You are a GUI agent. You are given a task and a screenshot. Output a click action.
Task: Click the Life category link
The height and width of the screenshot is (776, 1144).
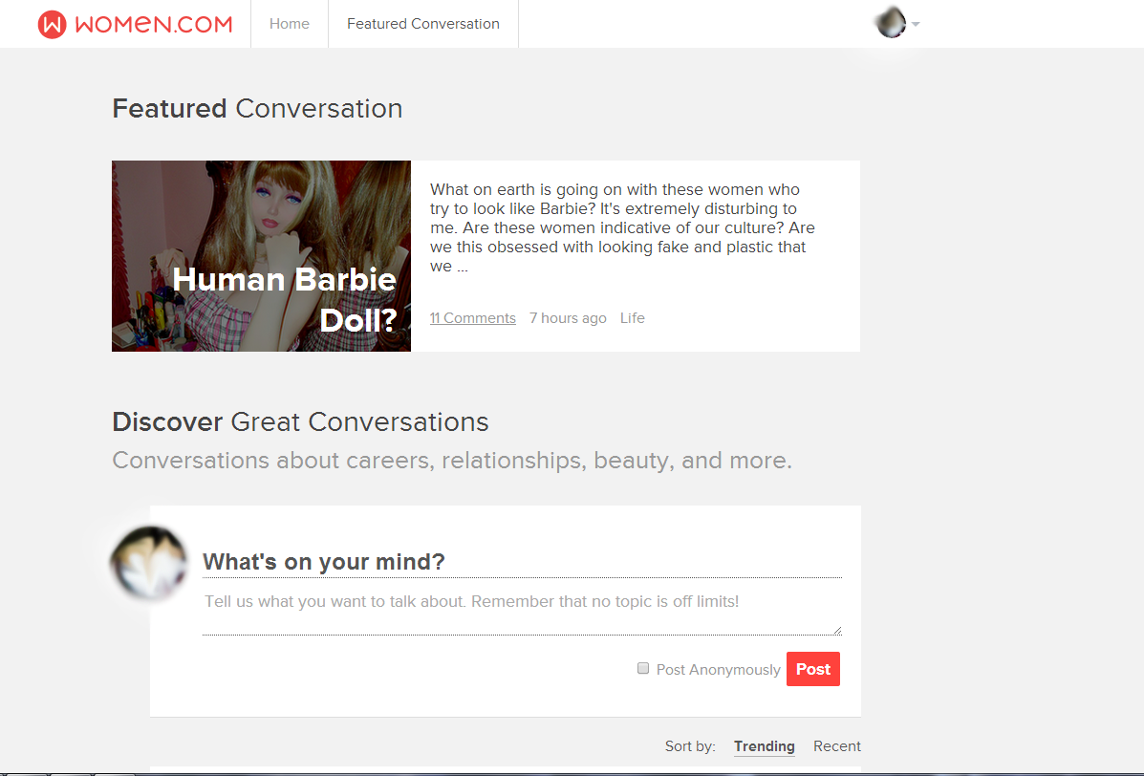coord(633,318)
